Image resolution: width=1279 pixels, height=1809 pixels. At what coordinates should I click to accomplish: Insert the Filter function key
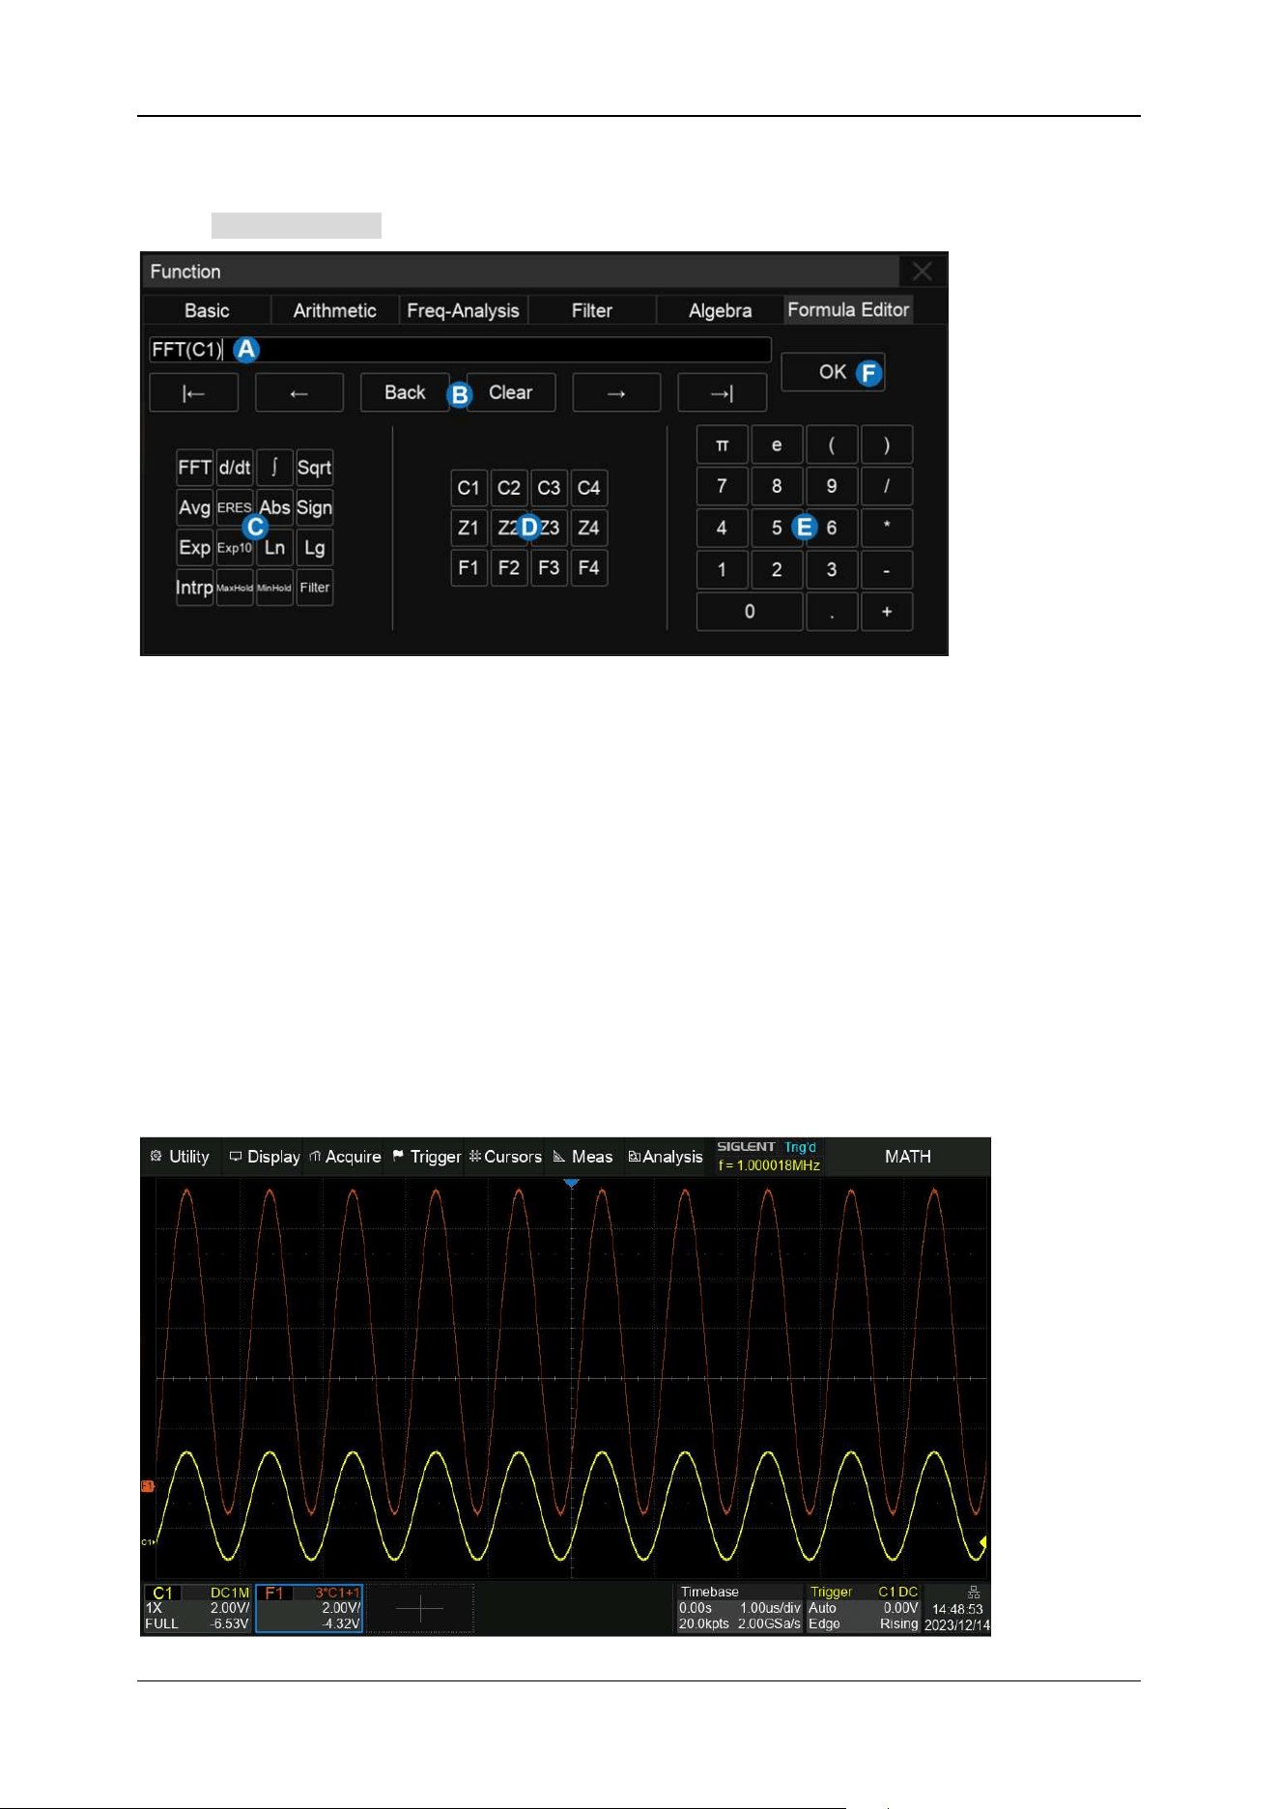314,588
